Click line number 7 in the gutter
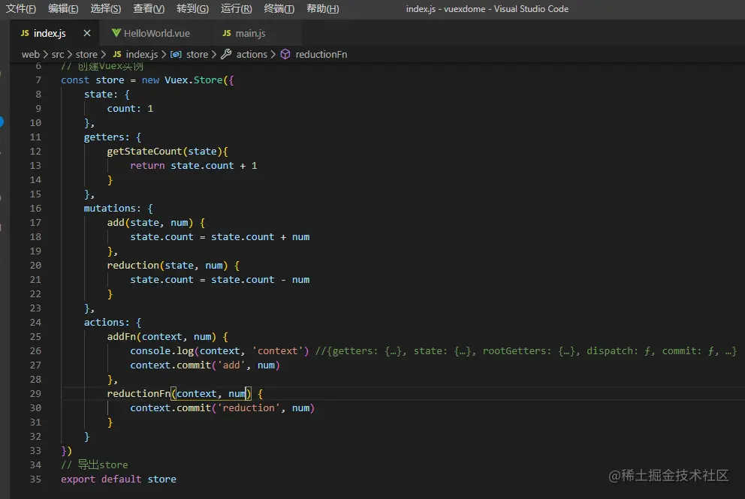 (x=38, y=80)
